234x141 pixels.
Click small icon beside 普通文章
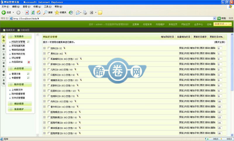[x=28, y=74]
